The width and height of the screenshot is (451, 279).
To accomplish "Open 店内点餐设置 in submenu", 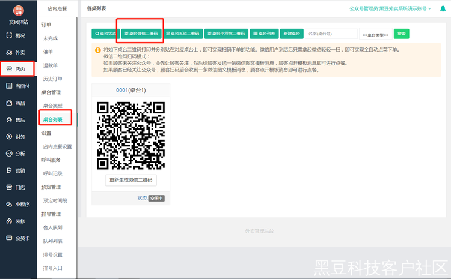I will click(57, 146).
